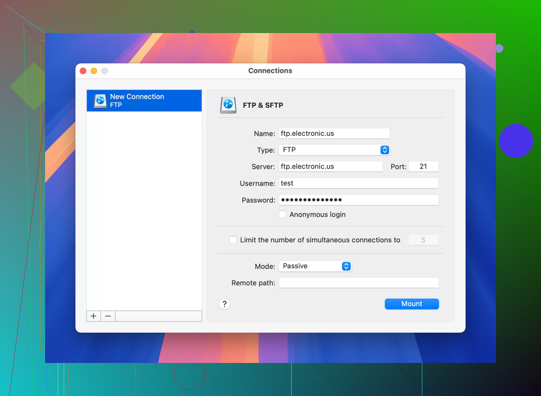Click the FTP & SFTP header drive icon
This screenshot has height=396, width=541.
[x=228, y=105]
